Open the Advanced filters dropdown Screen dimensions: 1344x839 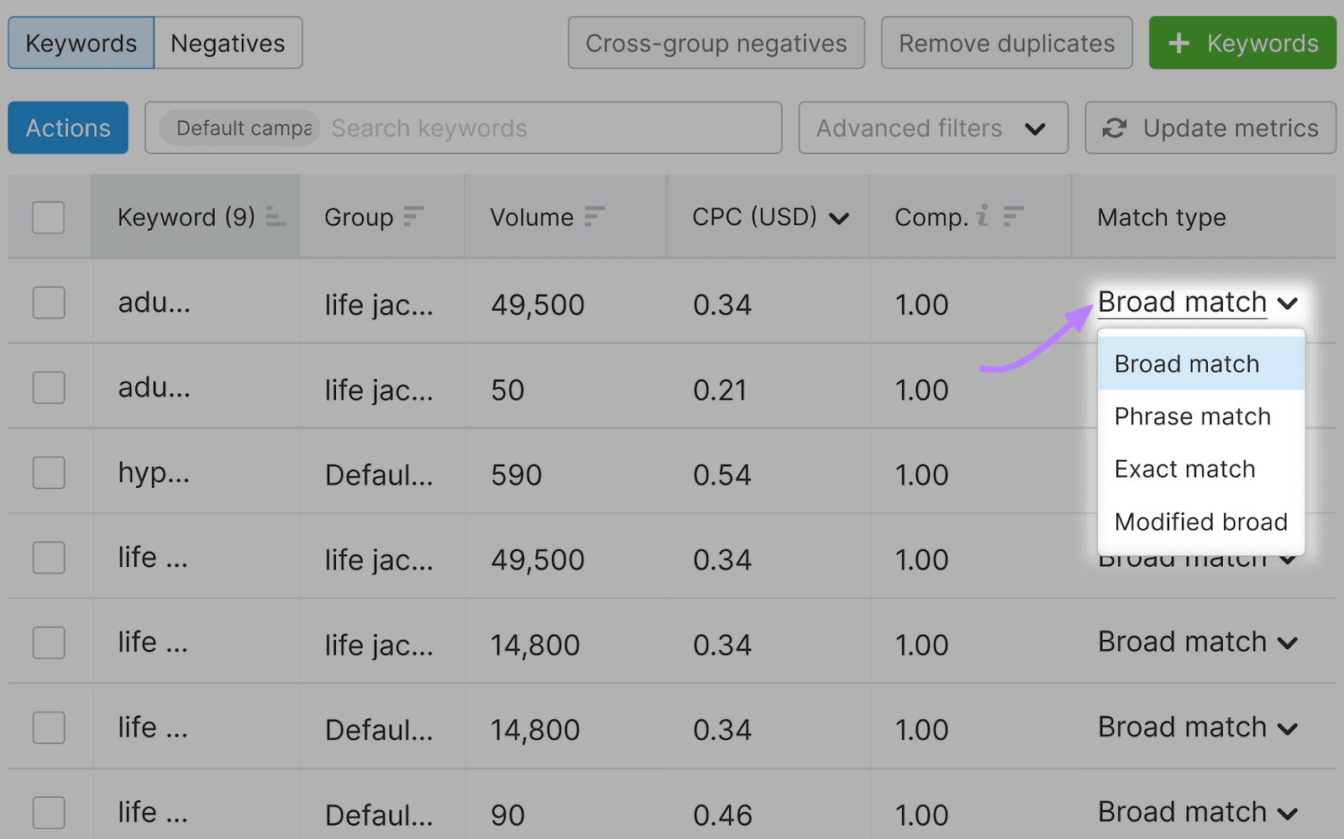pyautogui.click(x=932, y=128)
